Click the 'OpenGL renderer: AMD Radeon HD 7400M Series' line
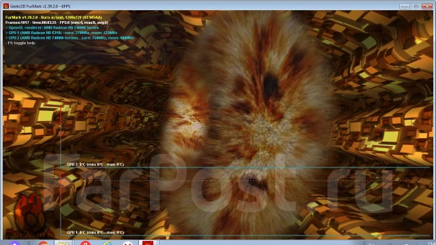436x245 pixels. click(x=52, y=28)
